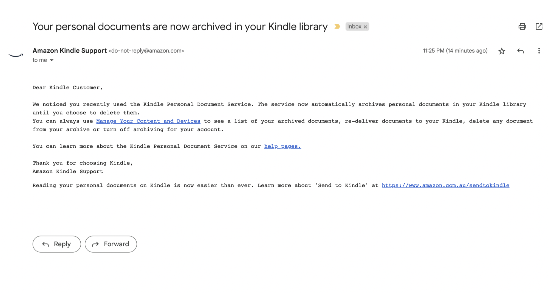This screenshot has height=308, width=551.
Task: Click the Reply button
Action: click(x=56, y=244)
